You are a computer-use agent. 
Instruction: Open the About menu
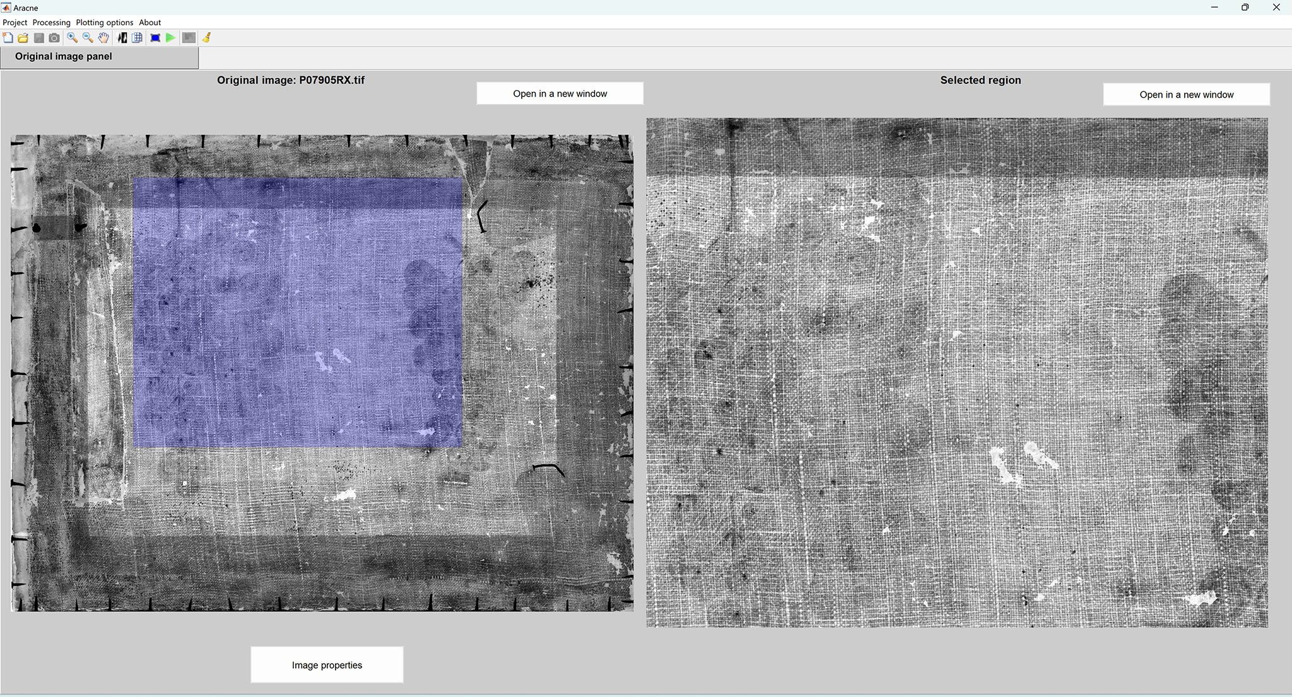(x=150, y=23)
